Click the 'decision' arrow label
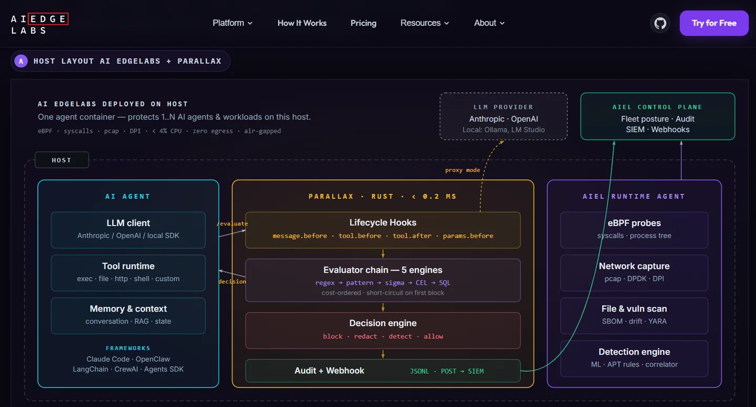Viewport: 756px width, 407px height. (232, 282)
